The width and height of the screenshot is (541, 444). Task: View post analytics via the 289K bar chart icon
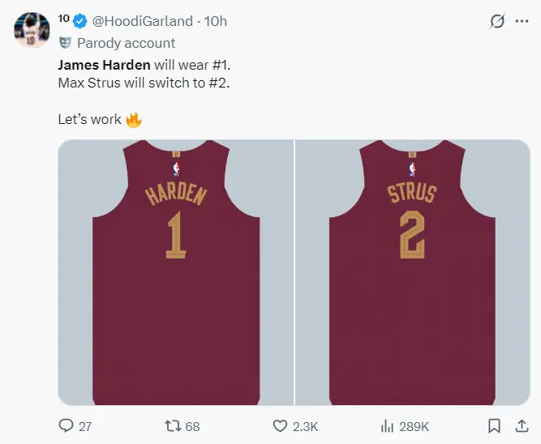click(388, 425)
